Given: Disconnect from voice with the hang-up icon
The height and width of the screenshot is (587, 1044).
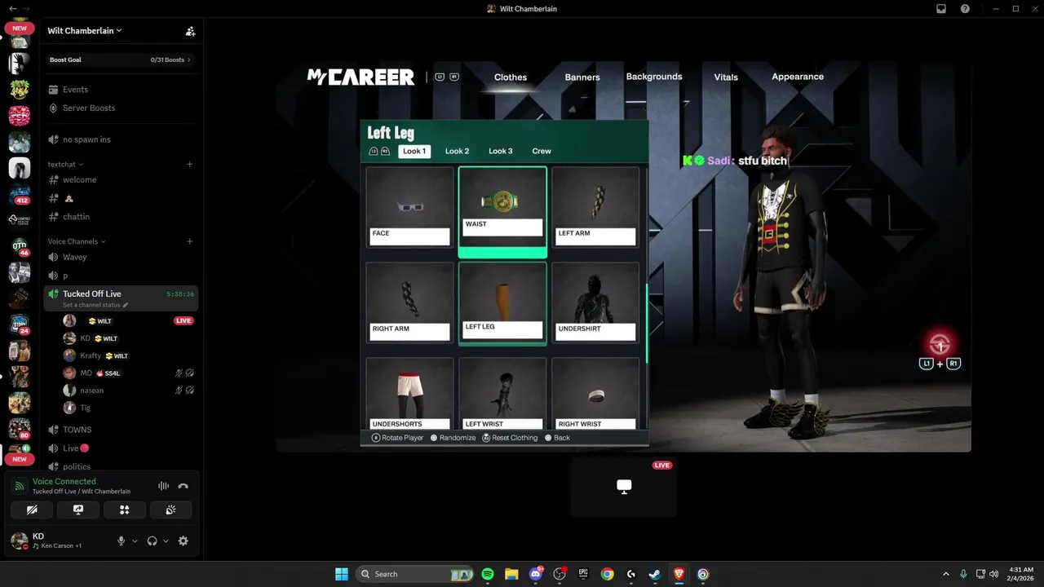Looking at the screenshot, I should click(184, 486).
